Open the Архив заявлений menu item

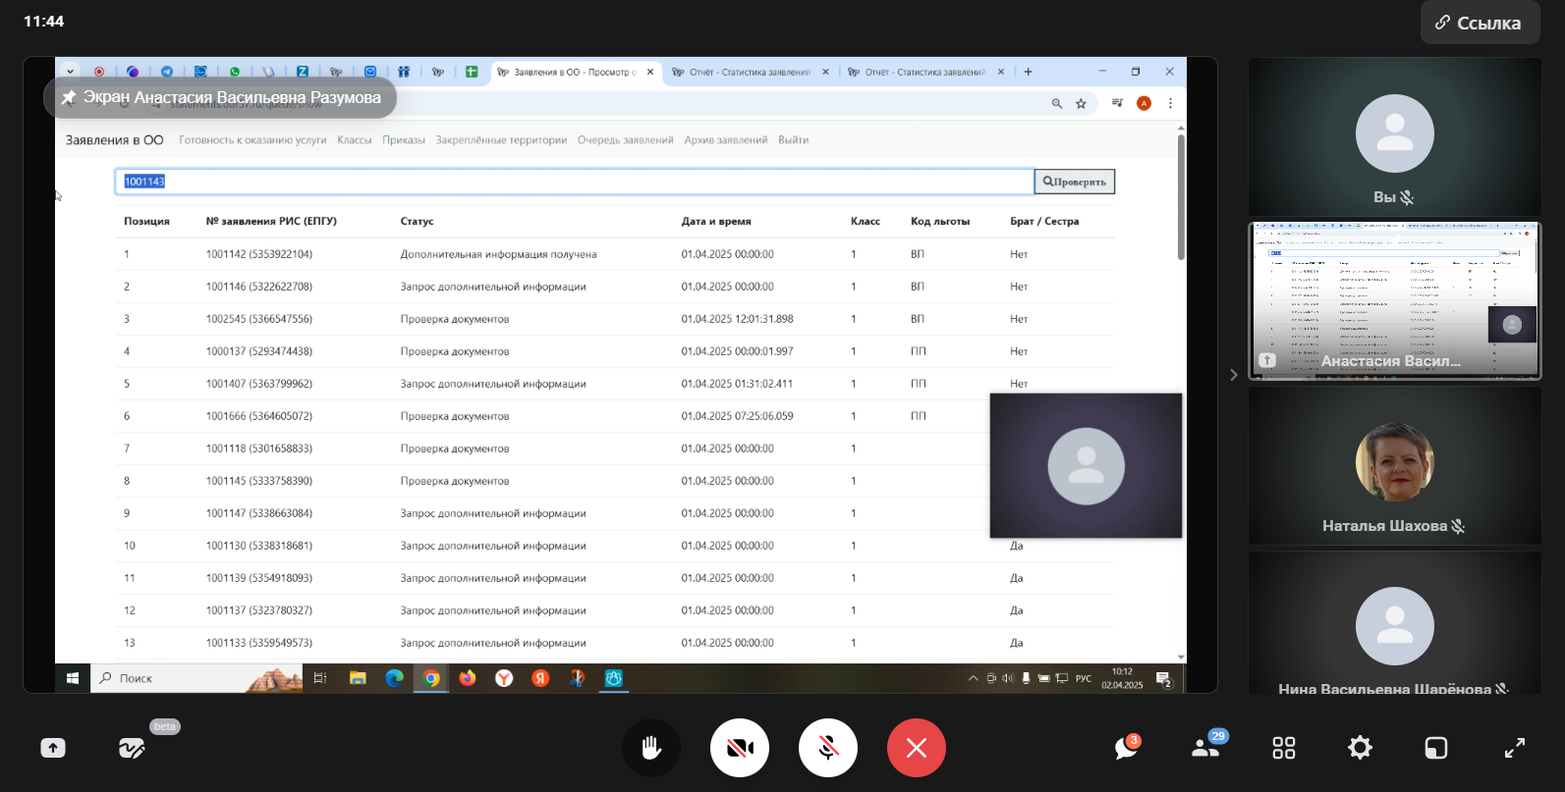(725, 140)
